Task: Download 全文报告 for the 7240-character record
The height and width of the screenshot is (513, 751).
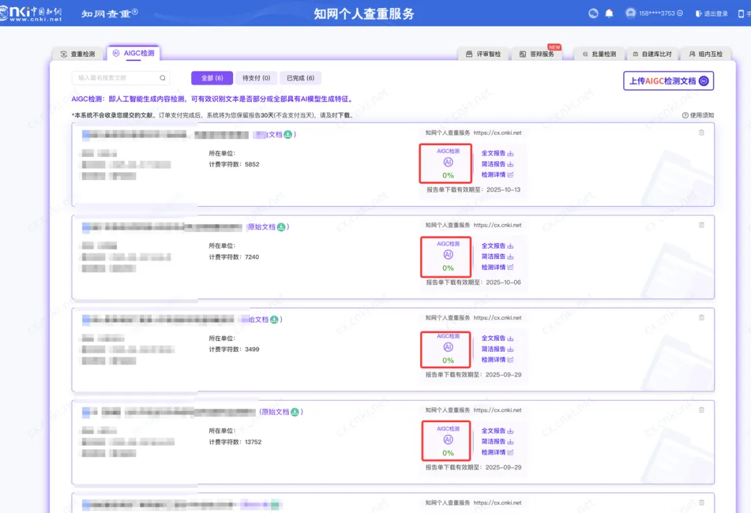Action: [498, 246]
